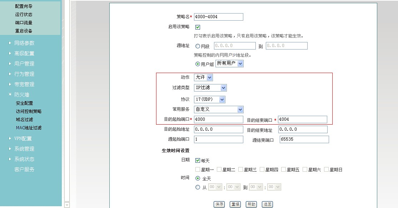Select the 网段 radio button
Viewport: 398px width, 208px height.
point(198,46)
